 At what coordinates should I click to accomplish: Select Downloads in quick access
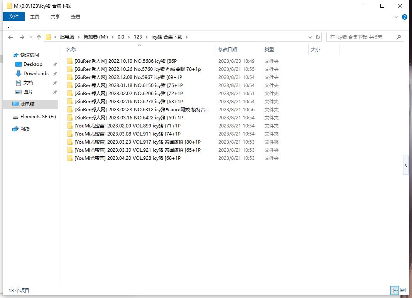tap(36, 74)
